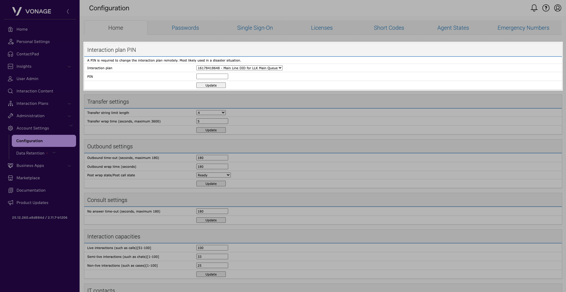Screen dimensions: 566x292
Task: Collapse the sidebar with the arrow icon
Action: (68, 11)
